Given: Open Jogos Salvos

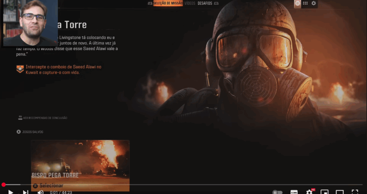Looking at the screenshot, I should [x=33, y=132].
